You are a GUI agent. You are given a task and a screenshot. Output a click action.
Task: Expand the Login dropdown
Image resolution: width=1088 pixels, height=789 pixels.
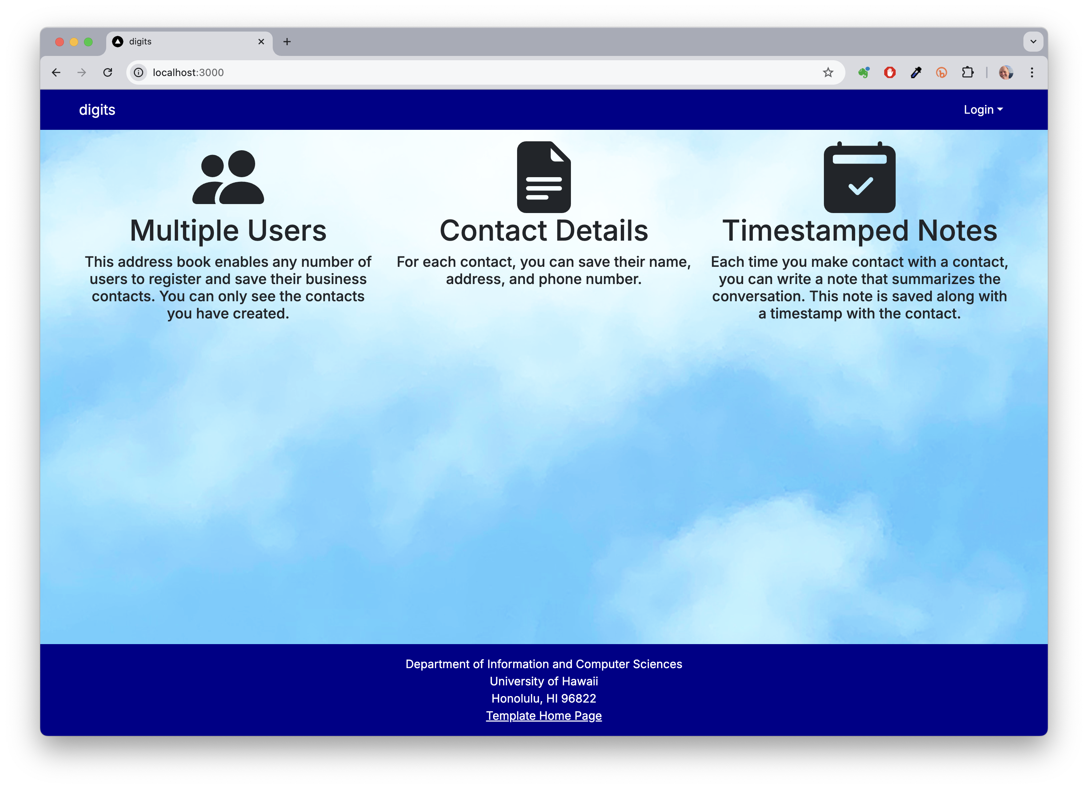click(983, 110)
